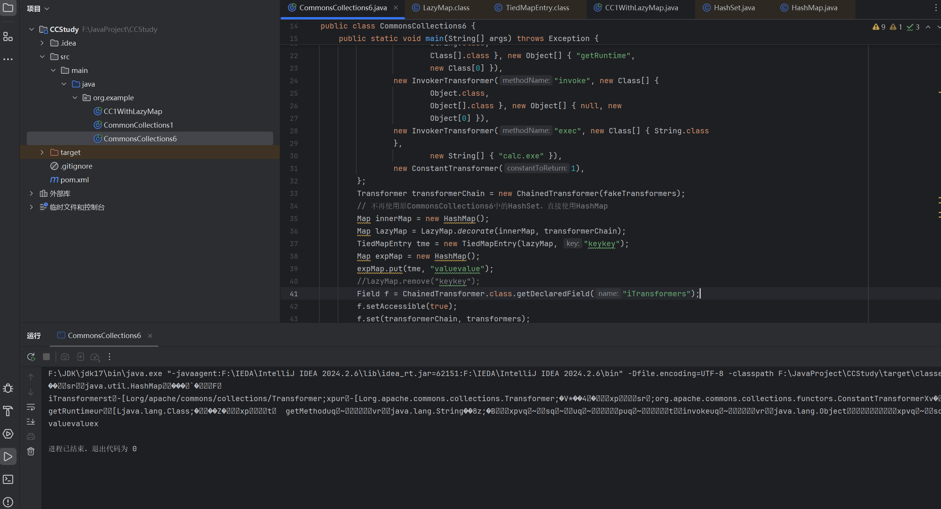Image resolution: width=941 pixels, height=509 pixels.
Task: Switch to HashSet.java tab
Action: coord(734,8)
